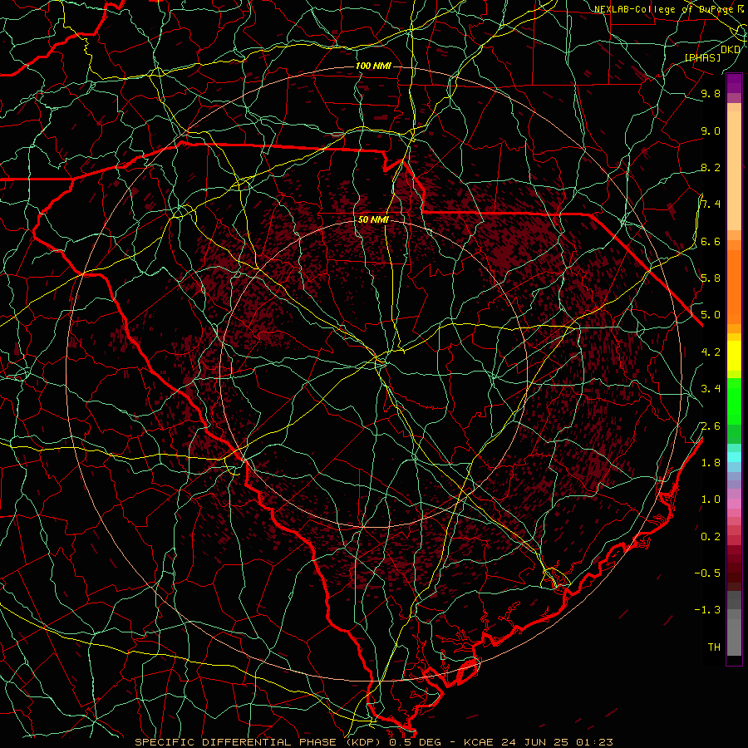Click the 50 NMI range ring label

373,219
